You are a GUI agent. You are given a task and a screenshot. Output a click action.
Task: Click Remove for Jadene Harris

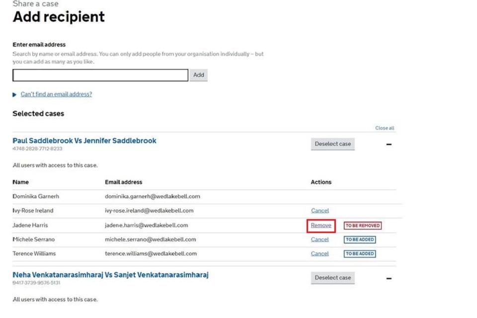pos(321,226)
